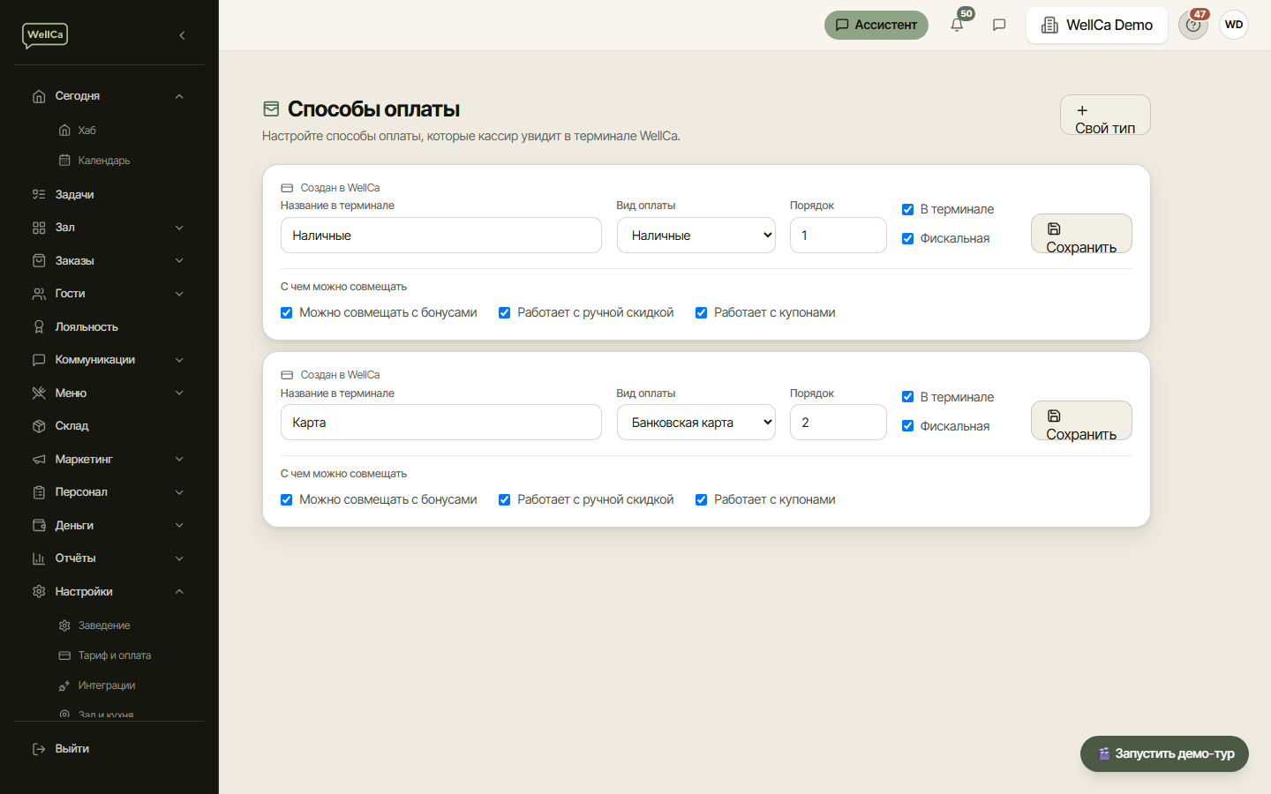Click the Деньги wallet icon
The height and width of the screenshot is (794, 1271).
point(39,525)
